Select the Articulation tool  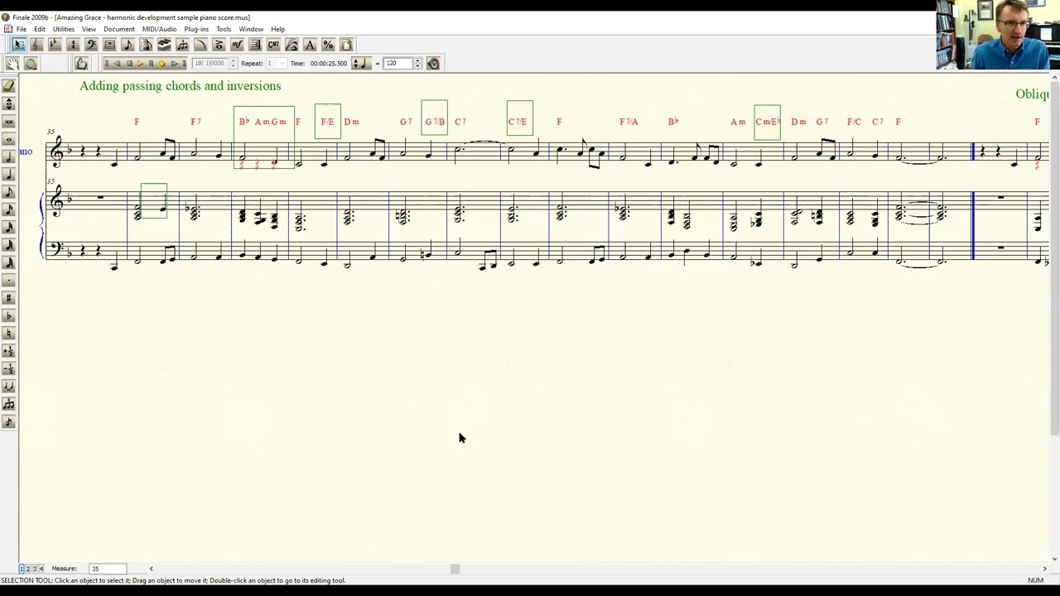[219, 45]
